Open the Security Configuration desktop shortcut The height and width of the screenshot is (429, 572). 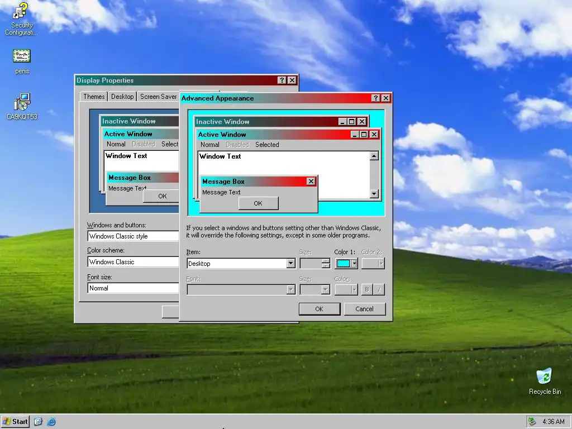pyautogui.click(x=22, y=18)
